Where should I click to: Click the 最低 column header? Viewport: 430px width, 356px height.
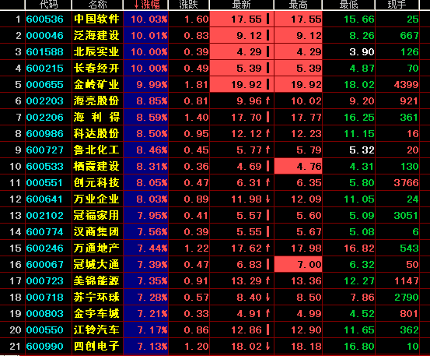tap(348, 5)
